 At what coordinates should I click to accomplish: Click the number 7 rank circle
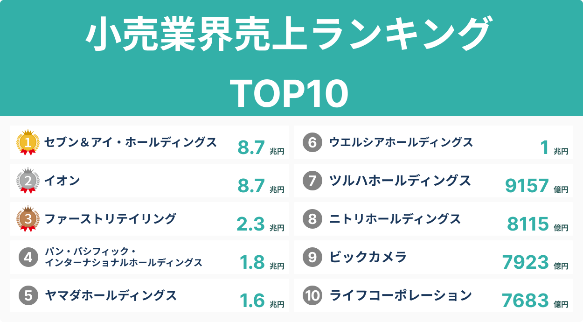click(x=312, y=181)
